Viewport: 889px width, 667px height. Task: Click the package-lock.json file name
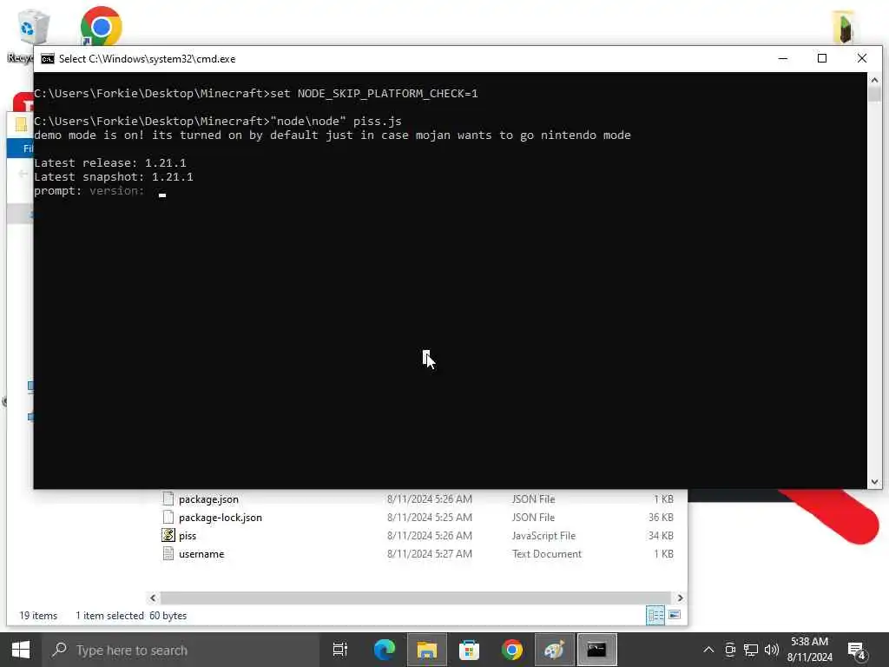[x=220, y=518]
